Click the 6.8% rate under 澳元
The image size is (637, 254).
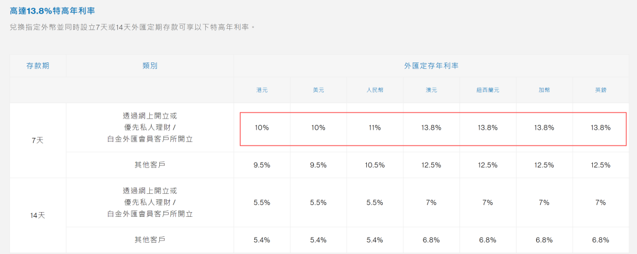(432, 240)
